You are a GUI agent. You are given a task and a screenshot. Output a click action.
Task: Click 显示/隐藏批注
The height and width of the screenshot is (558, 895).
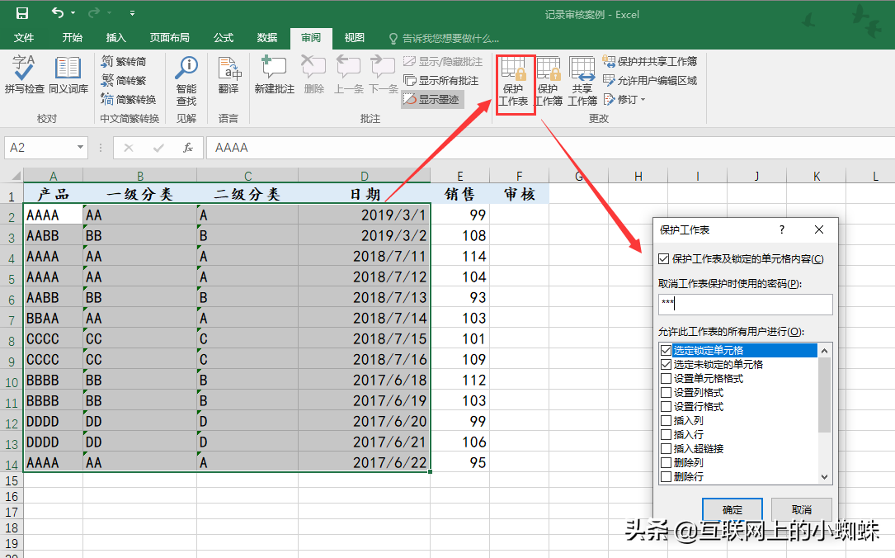click(443, 61)
